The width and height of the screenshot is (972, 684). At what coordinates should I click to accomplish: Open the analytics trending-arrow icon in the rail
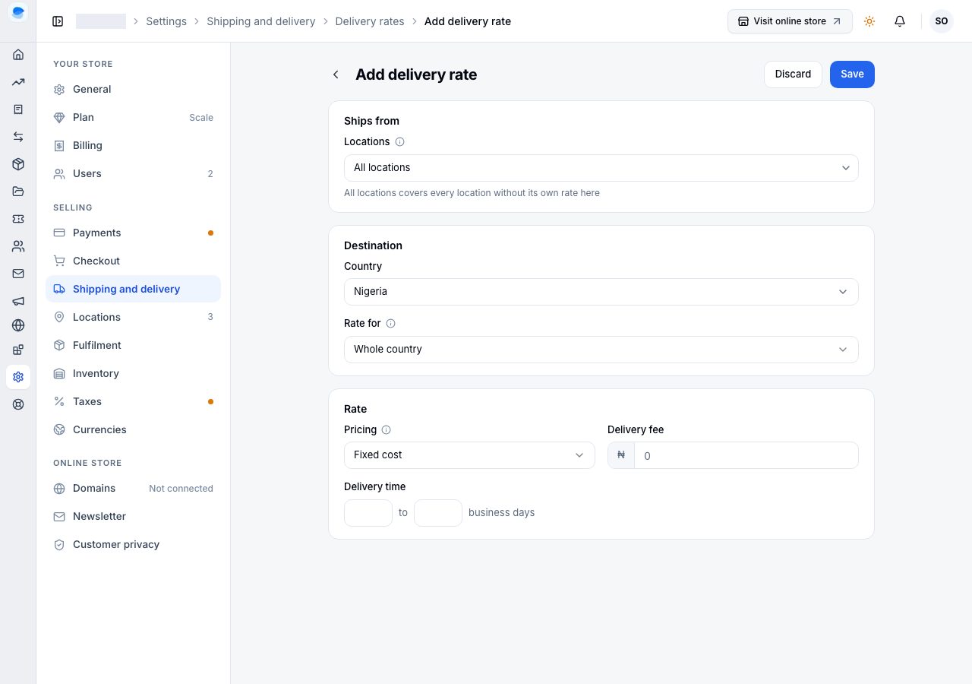point(18,82)
